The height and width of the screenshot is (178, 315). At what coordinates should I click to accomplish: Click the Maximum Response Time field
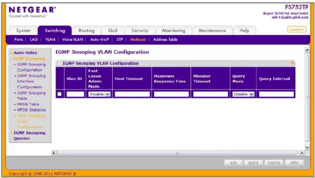coord(171,94)
